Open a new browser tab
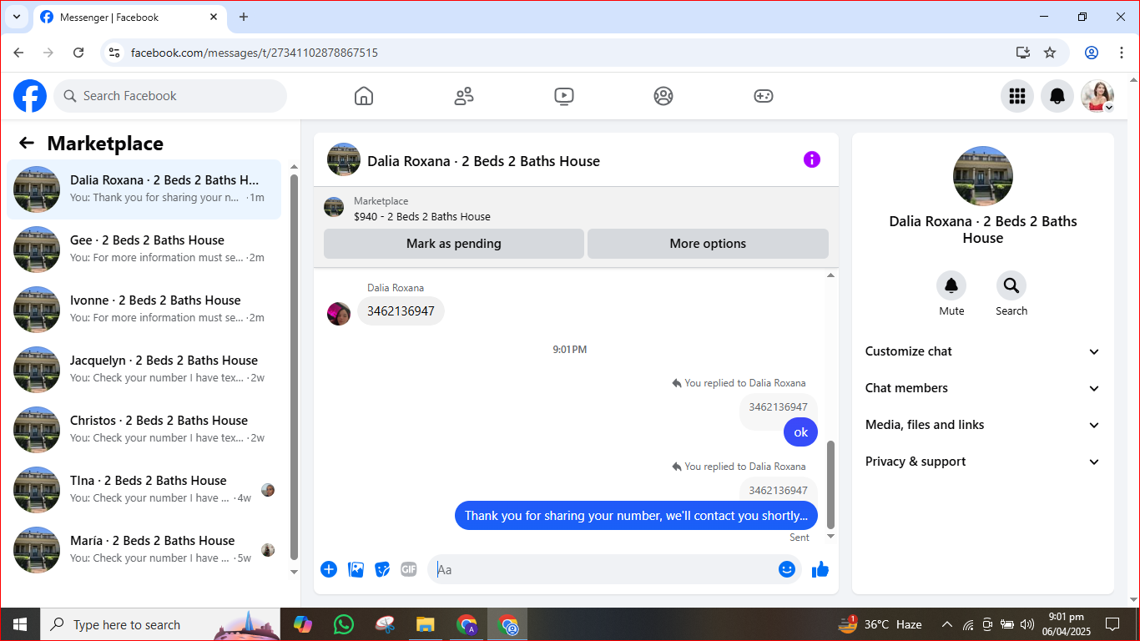The height and width of the screenshot is (641, 1140). coord(244,17)
